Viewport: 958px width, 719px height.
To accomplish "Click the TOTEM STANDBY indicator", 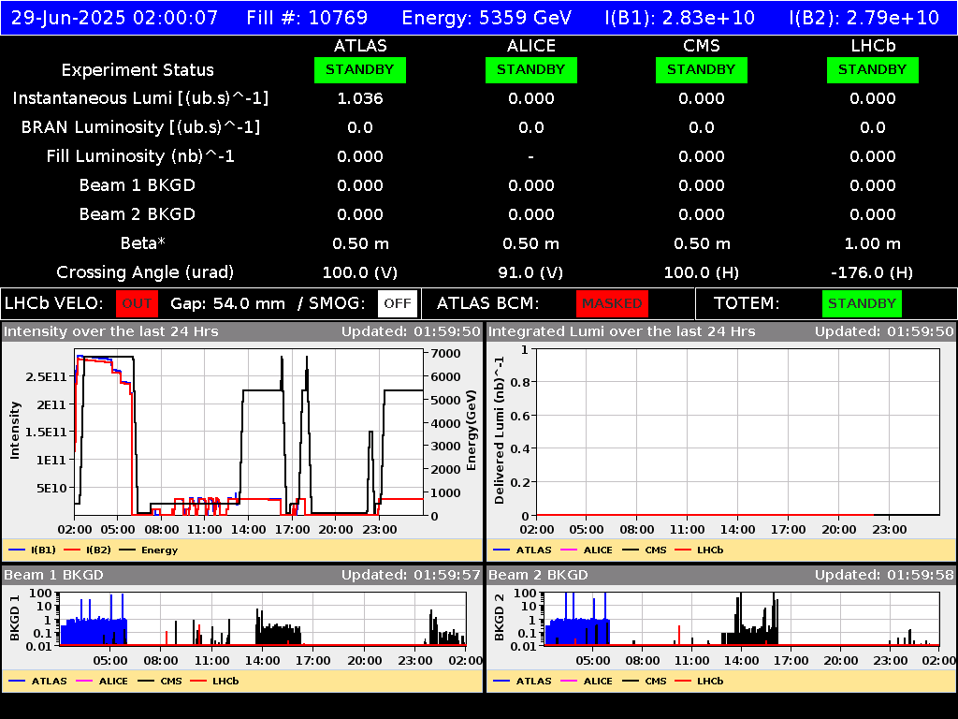I will 862,303.
